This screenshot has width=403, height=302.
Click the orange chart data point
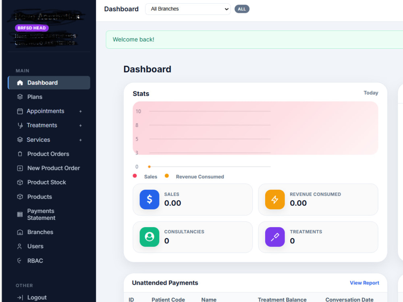150,167
